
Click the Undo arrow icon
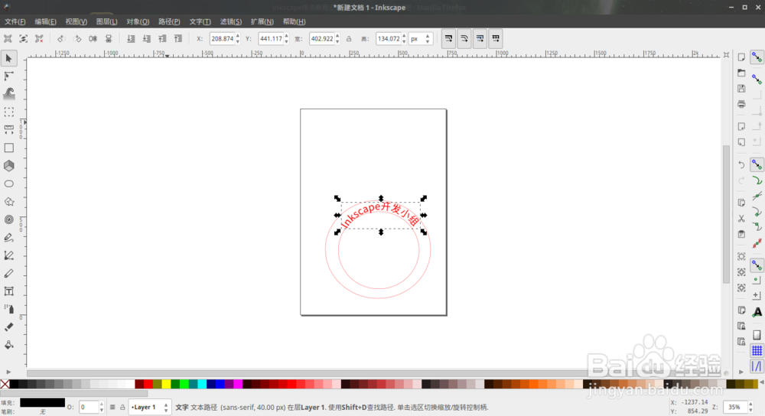click(x=741, y=165)
